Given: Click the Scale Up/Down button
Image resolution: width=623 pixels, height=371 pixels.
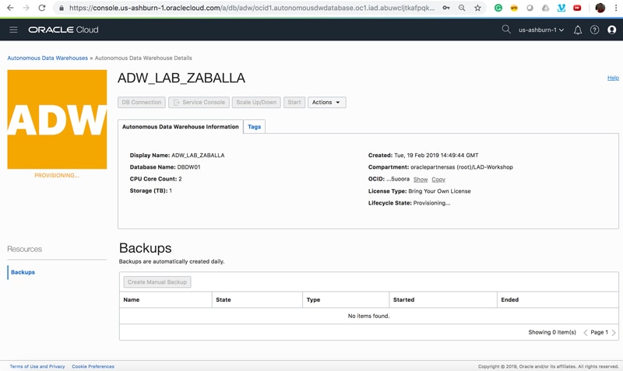Looking at the screenshot, I should pos(256,103).
